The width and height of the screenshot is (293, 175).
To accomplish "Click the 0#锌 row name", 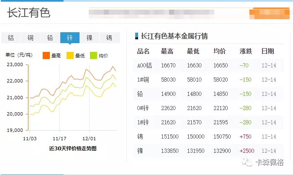I will [143, 108].
